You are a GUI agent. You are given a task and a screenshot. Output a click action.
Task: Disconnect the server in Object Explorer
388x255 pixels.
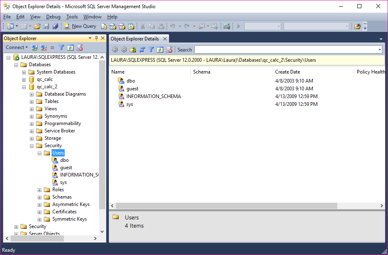(43, 47)
